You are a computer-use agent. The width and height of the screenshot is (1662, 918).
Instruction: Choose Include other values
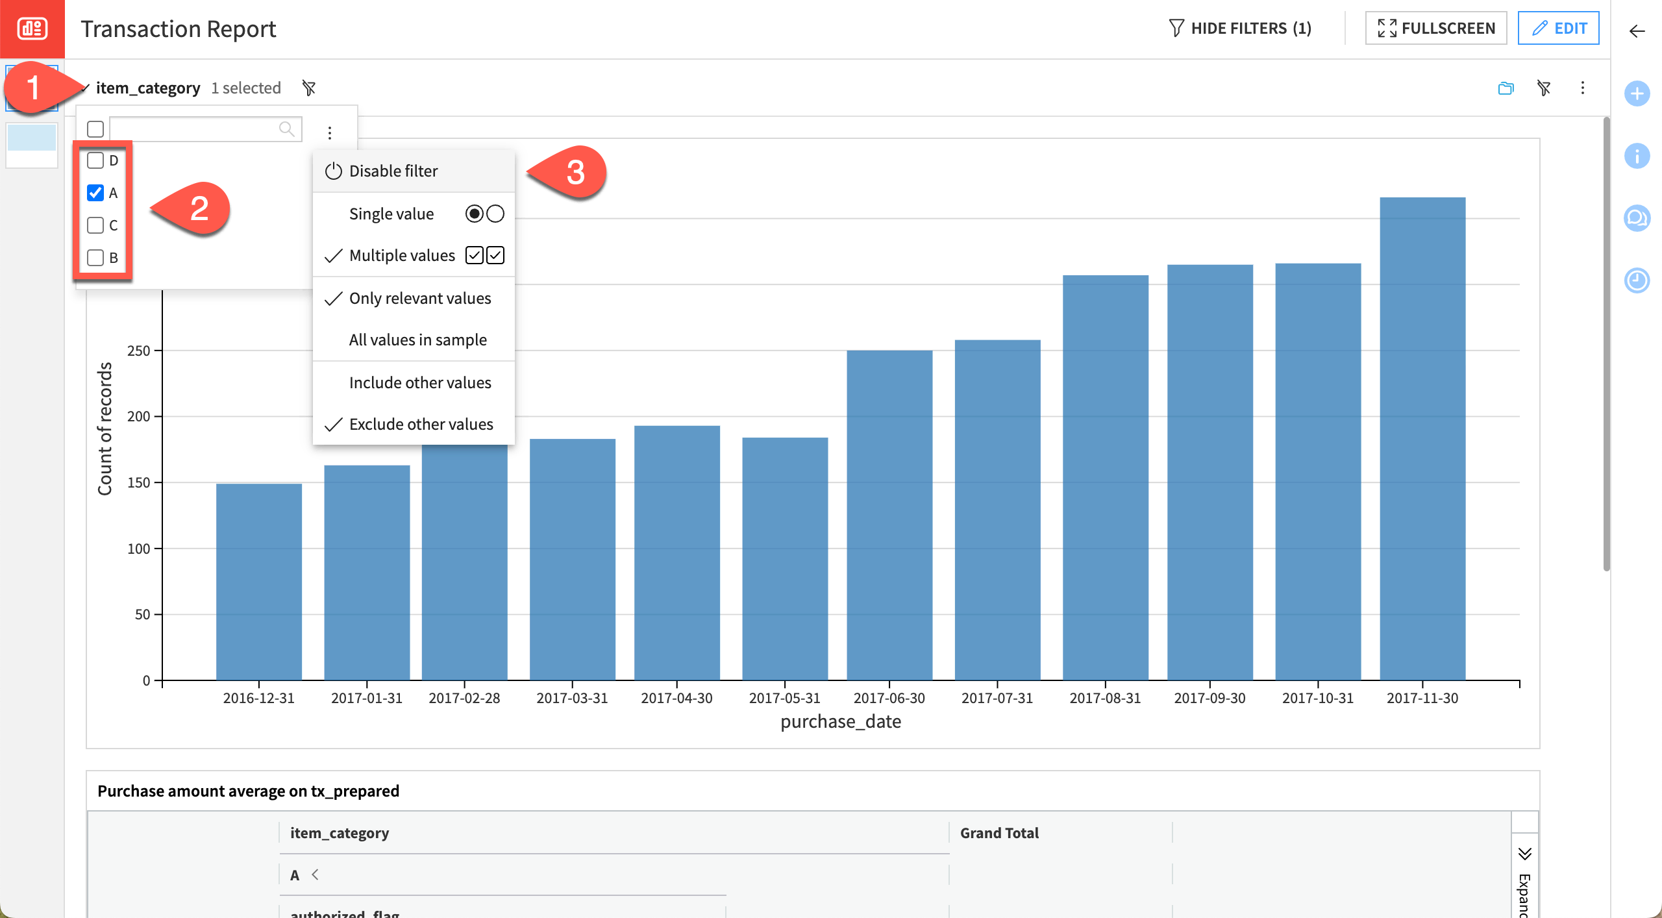[x=414, y=382]
